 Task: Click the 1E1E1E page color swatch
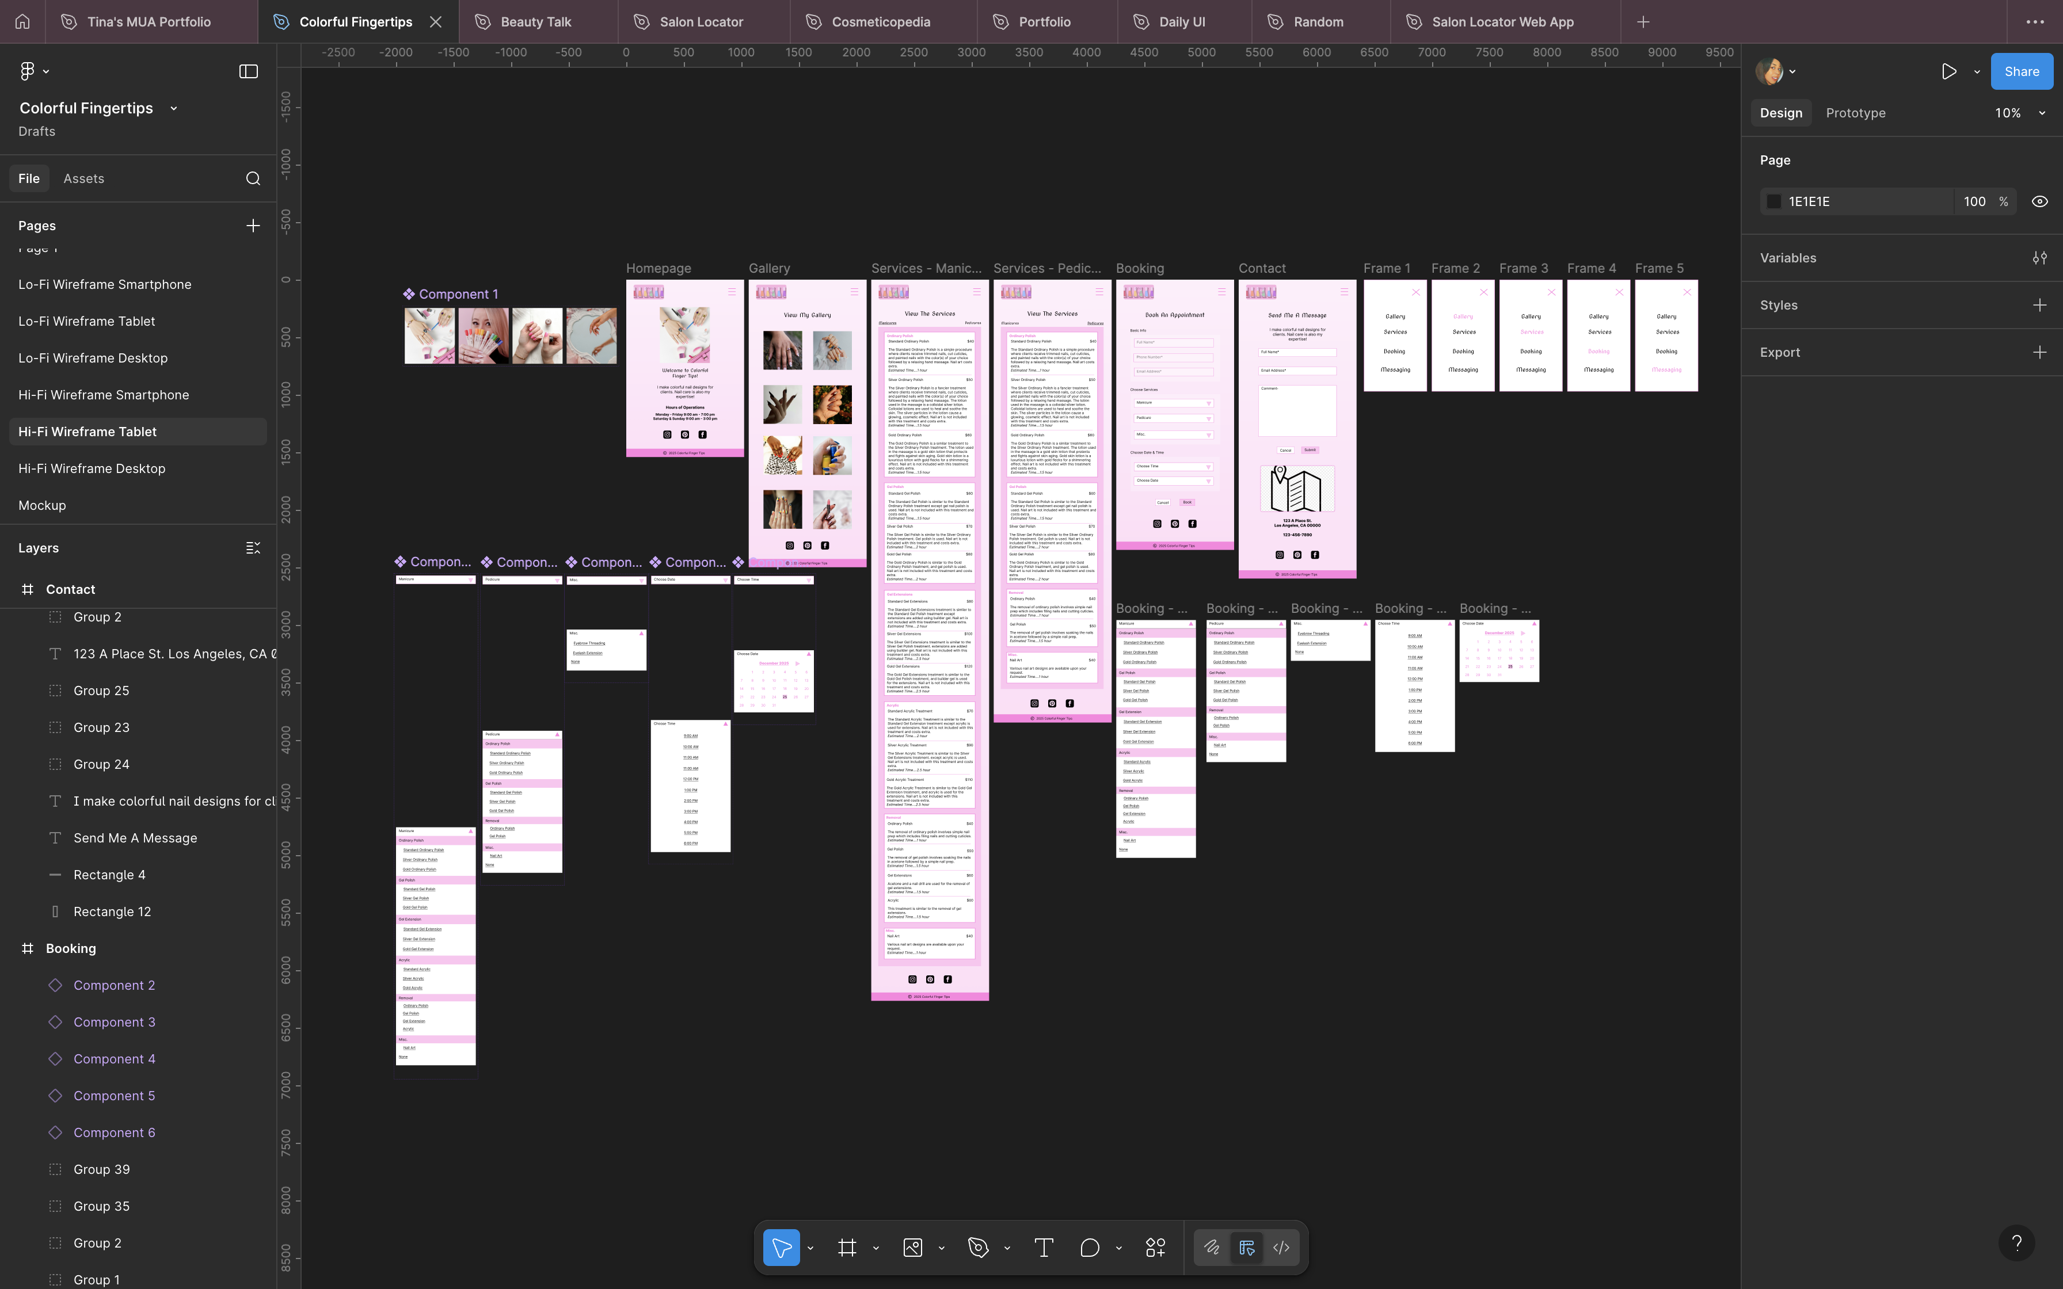[1774, 202]
